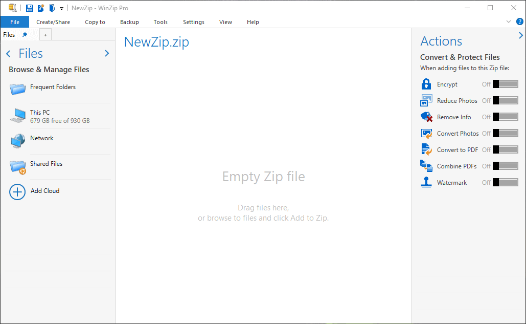Click the Convert Photos label

pos(458,133)
